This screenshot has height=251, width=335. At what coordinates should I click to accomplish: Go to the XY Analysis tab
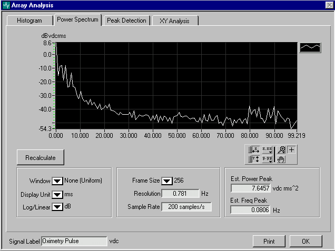[x=174, y=21]
